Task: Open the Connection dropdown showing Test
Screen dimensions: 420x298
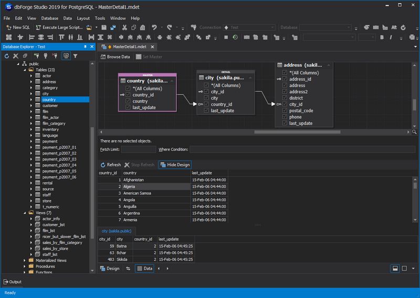Action: tap(249, 27)
